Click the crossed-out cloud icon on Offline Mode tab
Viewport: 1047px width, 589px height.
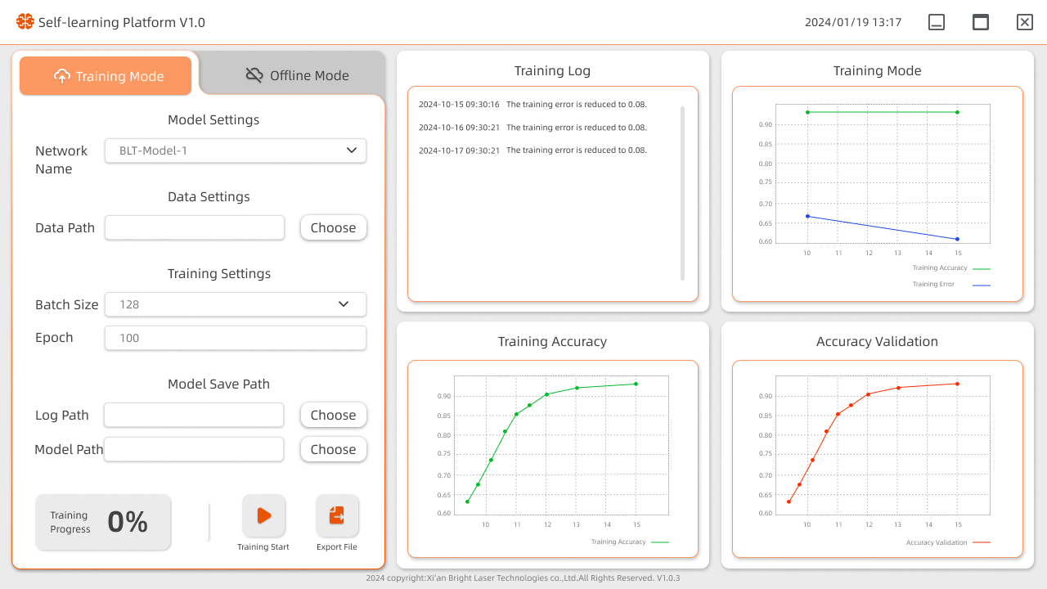pos(254,75)
